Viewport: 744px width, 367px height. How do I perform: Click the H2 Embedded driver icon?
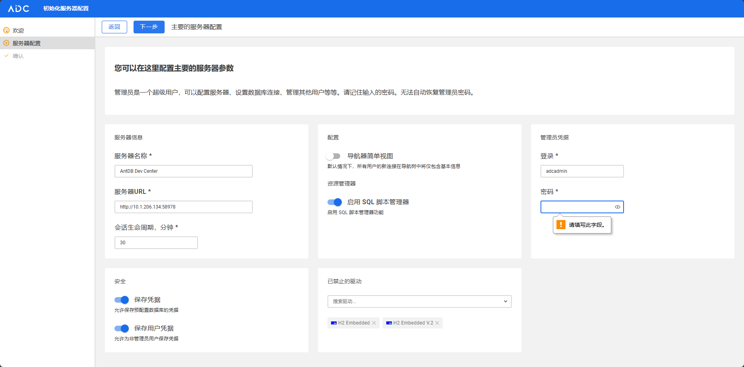(x=334, y=323)
